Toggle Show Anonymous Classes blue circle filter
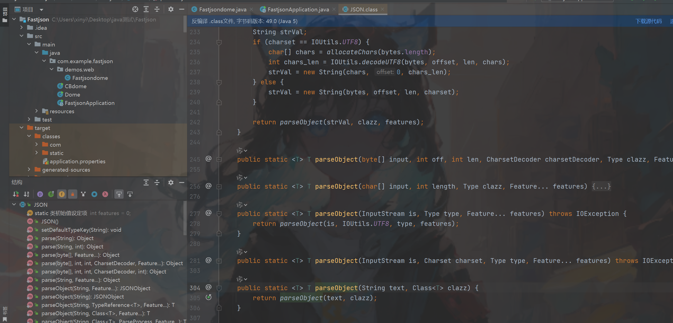Viewport: 673px width, 323px height. 94,194
